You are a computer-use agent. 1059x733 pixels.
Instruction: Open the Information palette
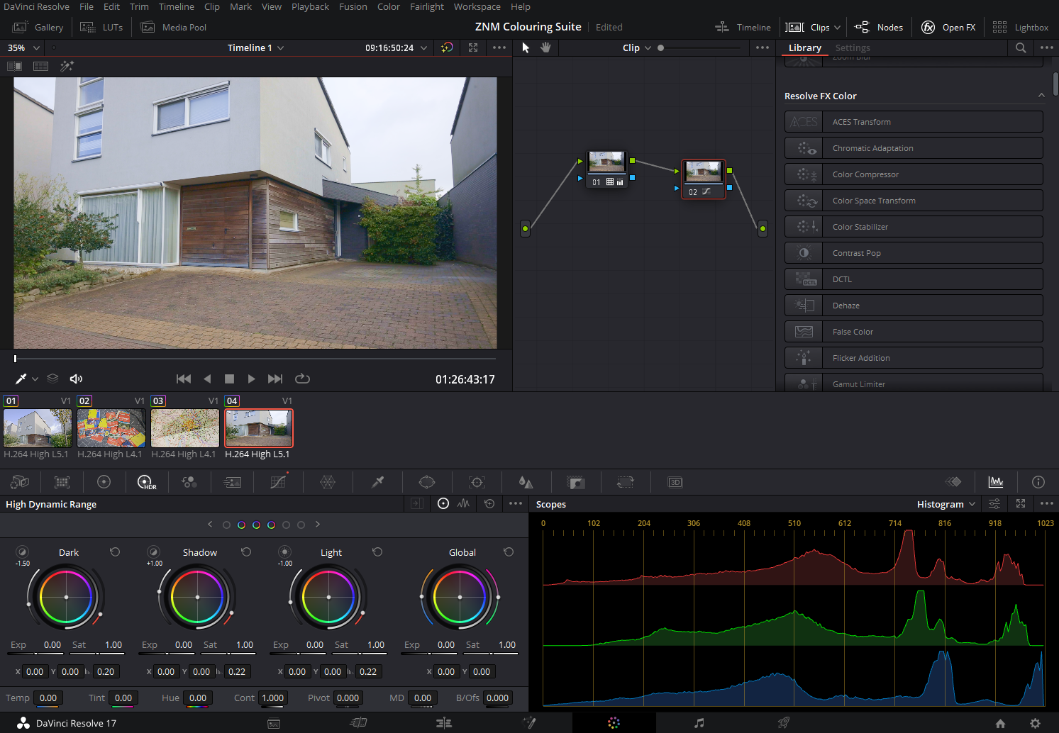point(1038,482)
